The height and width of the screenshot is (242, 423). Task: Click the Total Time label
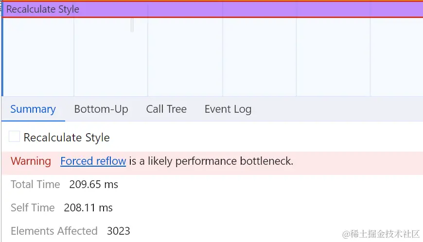tap(35, 185)
